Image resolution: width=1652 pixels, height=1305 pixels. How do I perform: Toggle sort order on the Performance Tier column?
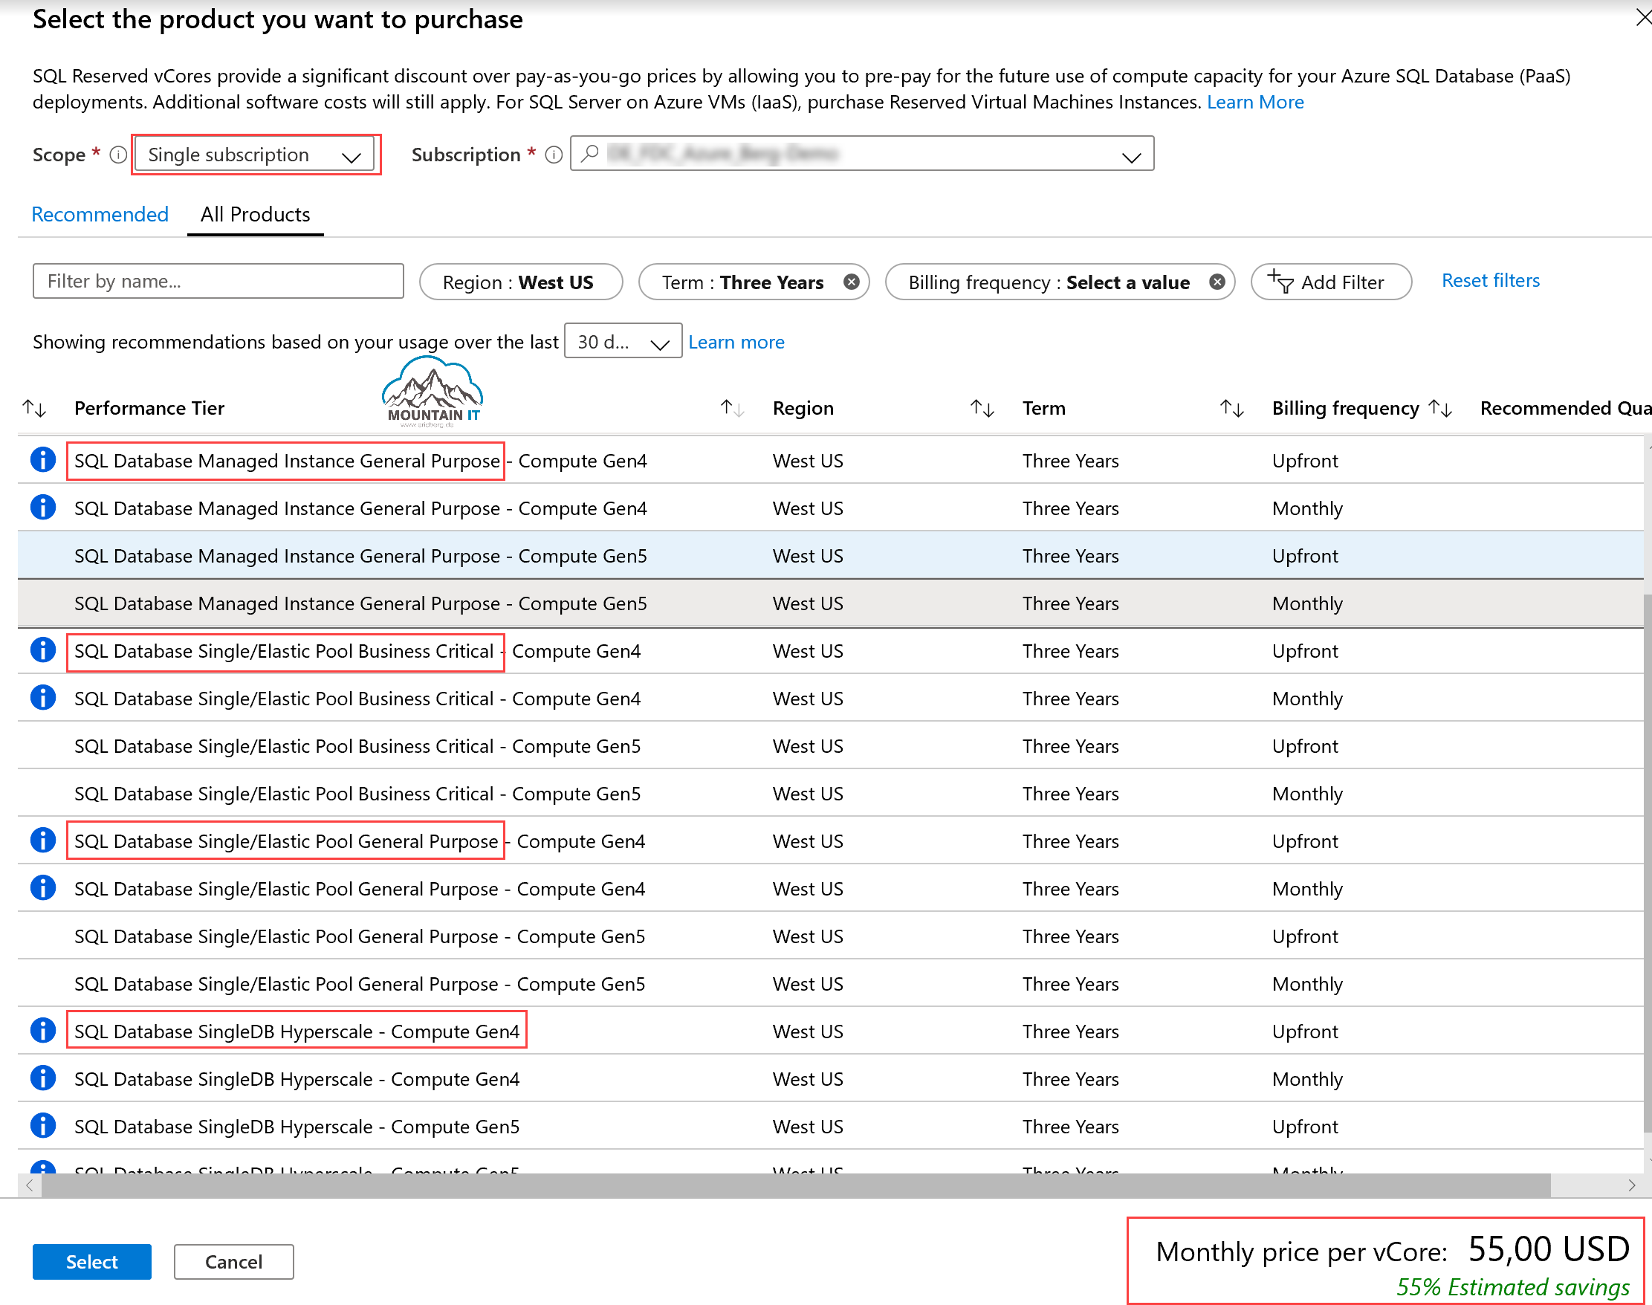pos(33,408)
